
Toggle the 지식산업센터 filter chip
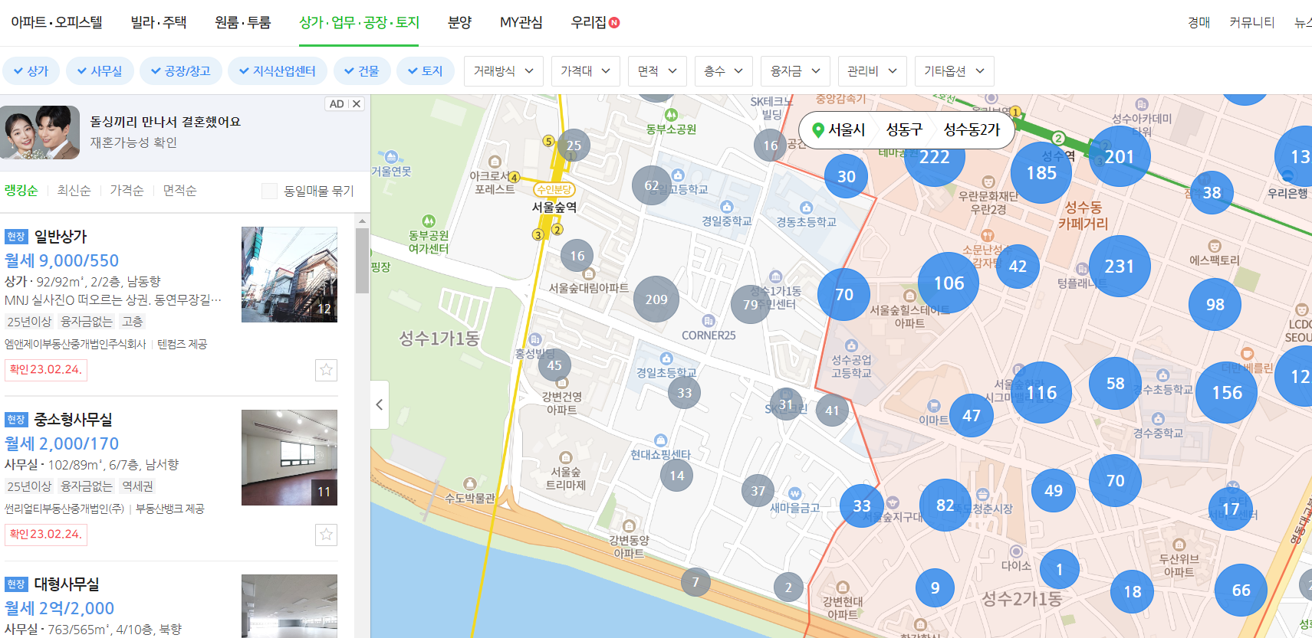278,71
